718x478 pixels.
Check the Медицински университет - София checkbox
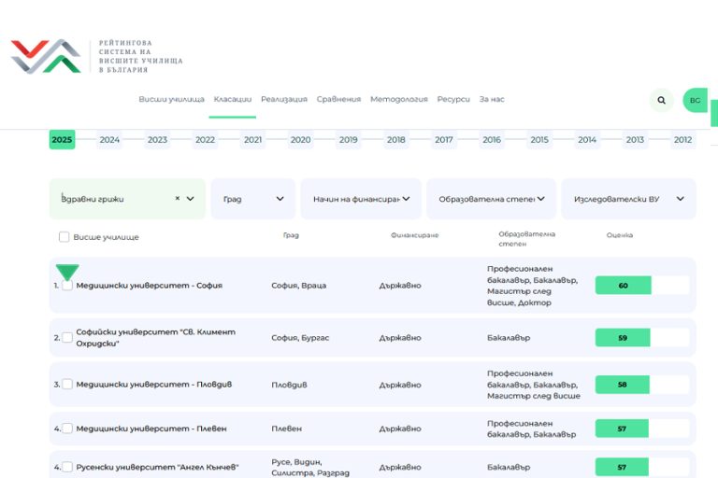coord(67,286)
